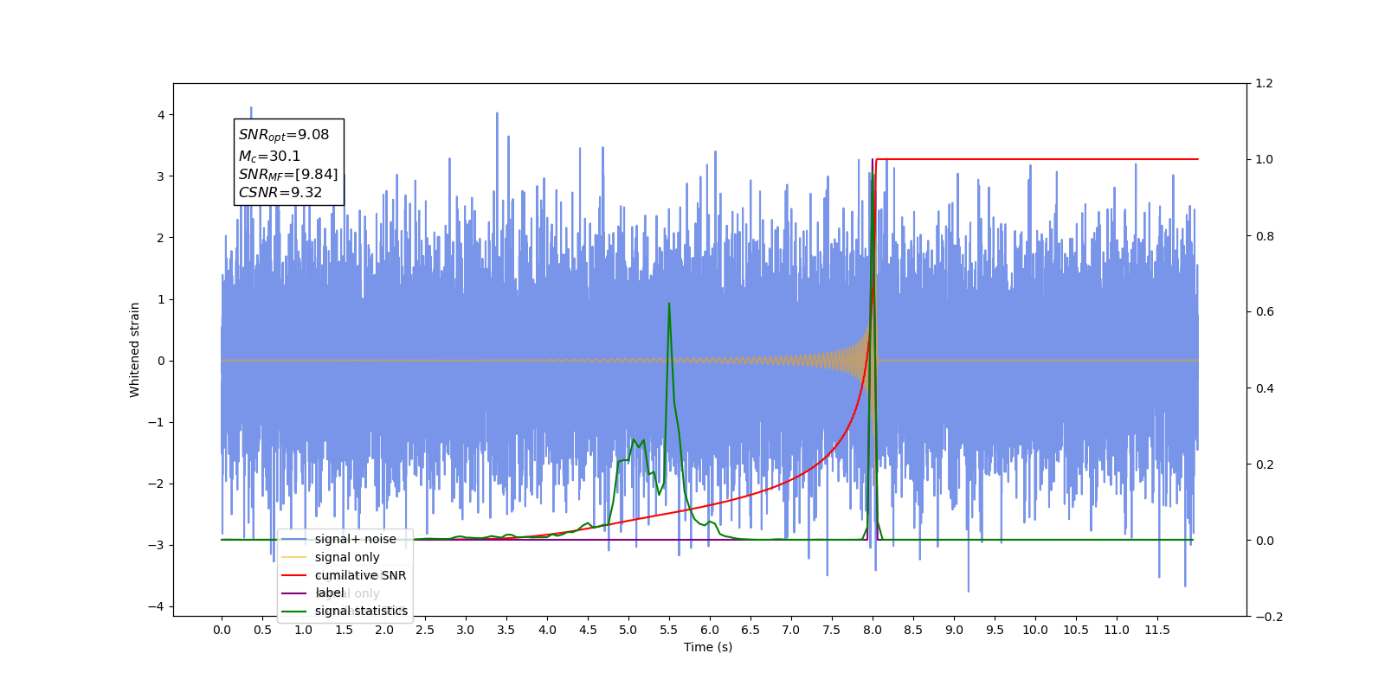Click the 8.0 tick on time axis
Image resolution: width=1385 pixels, height=692 pixels.
coord(873,630)
